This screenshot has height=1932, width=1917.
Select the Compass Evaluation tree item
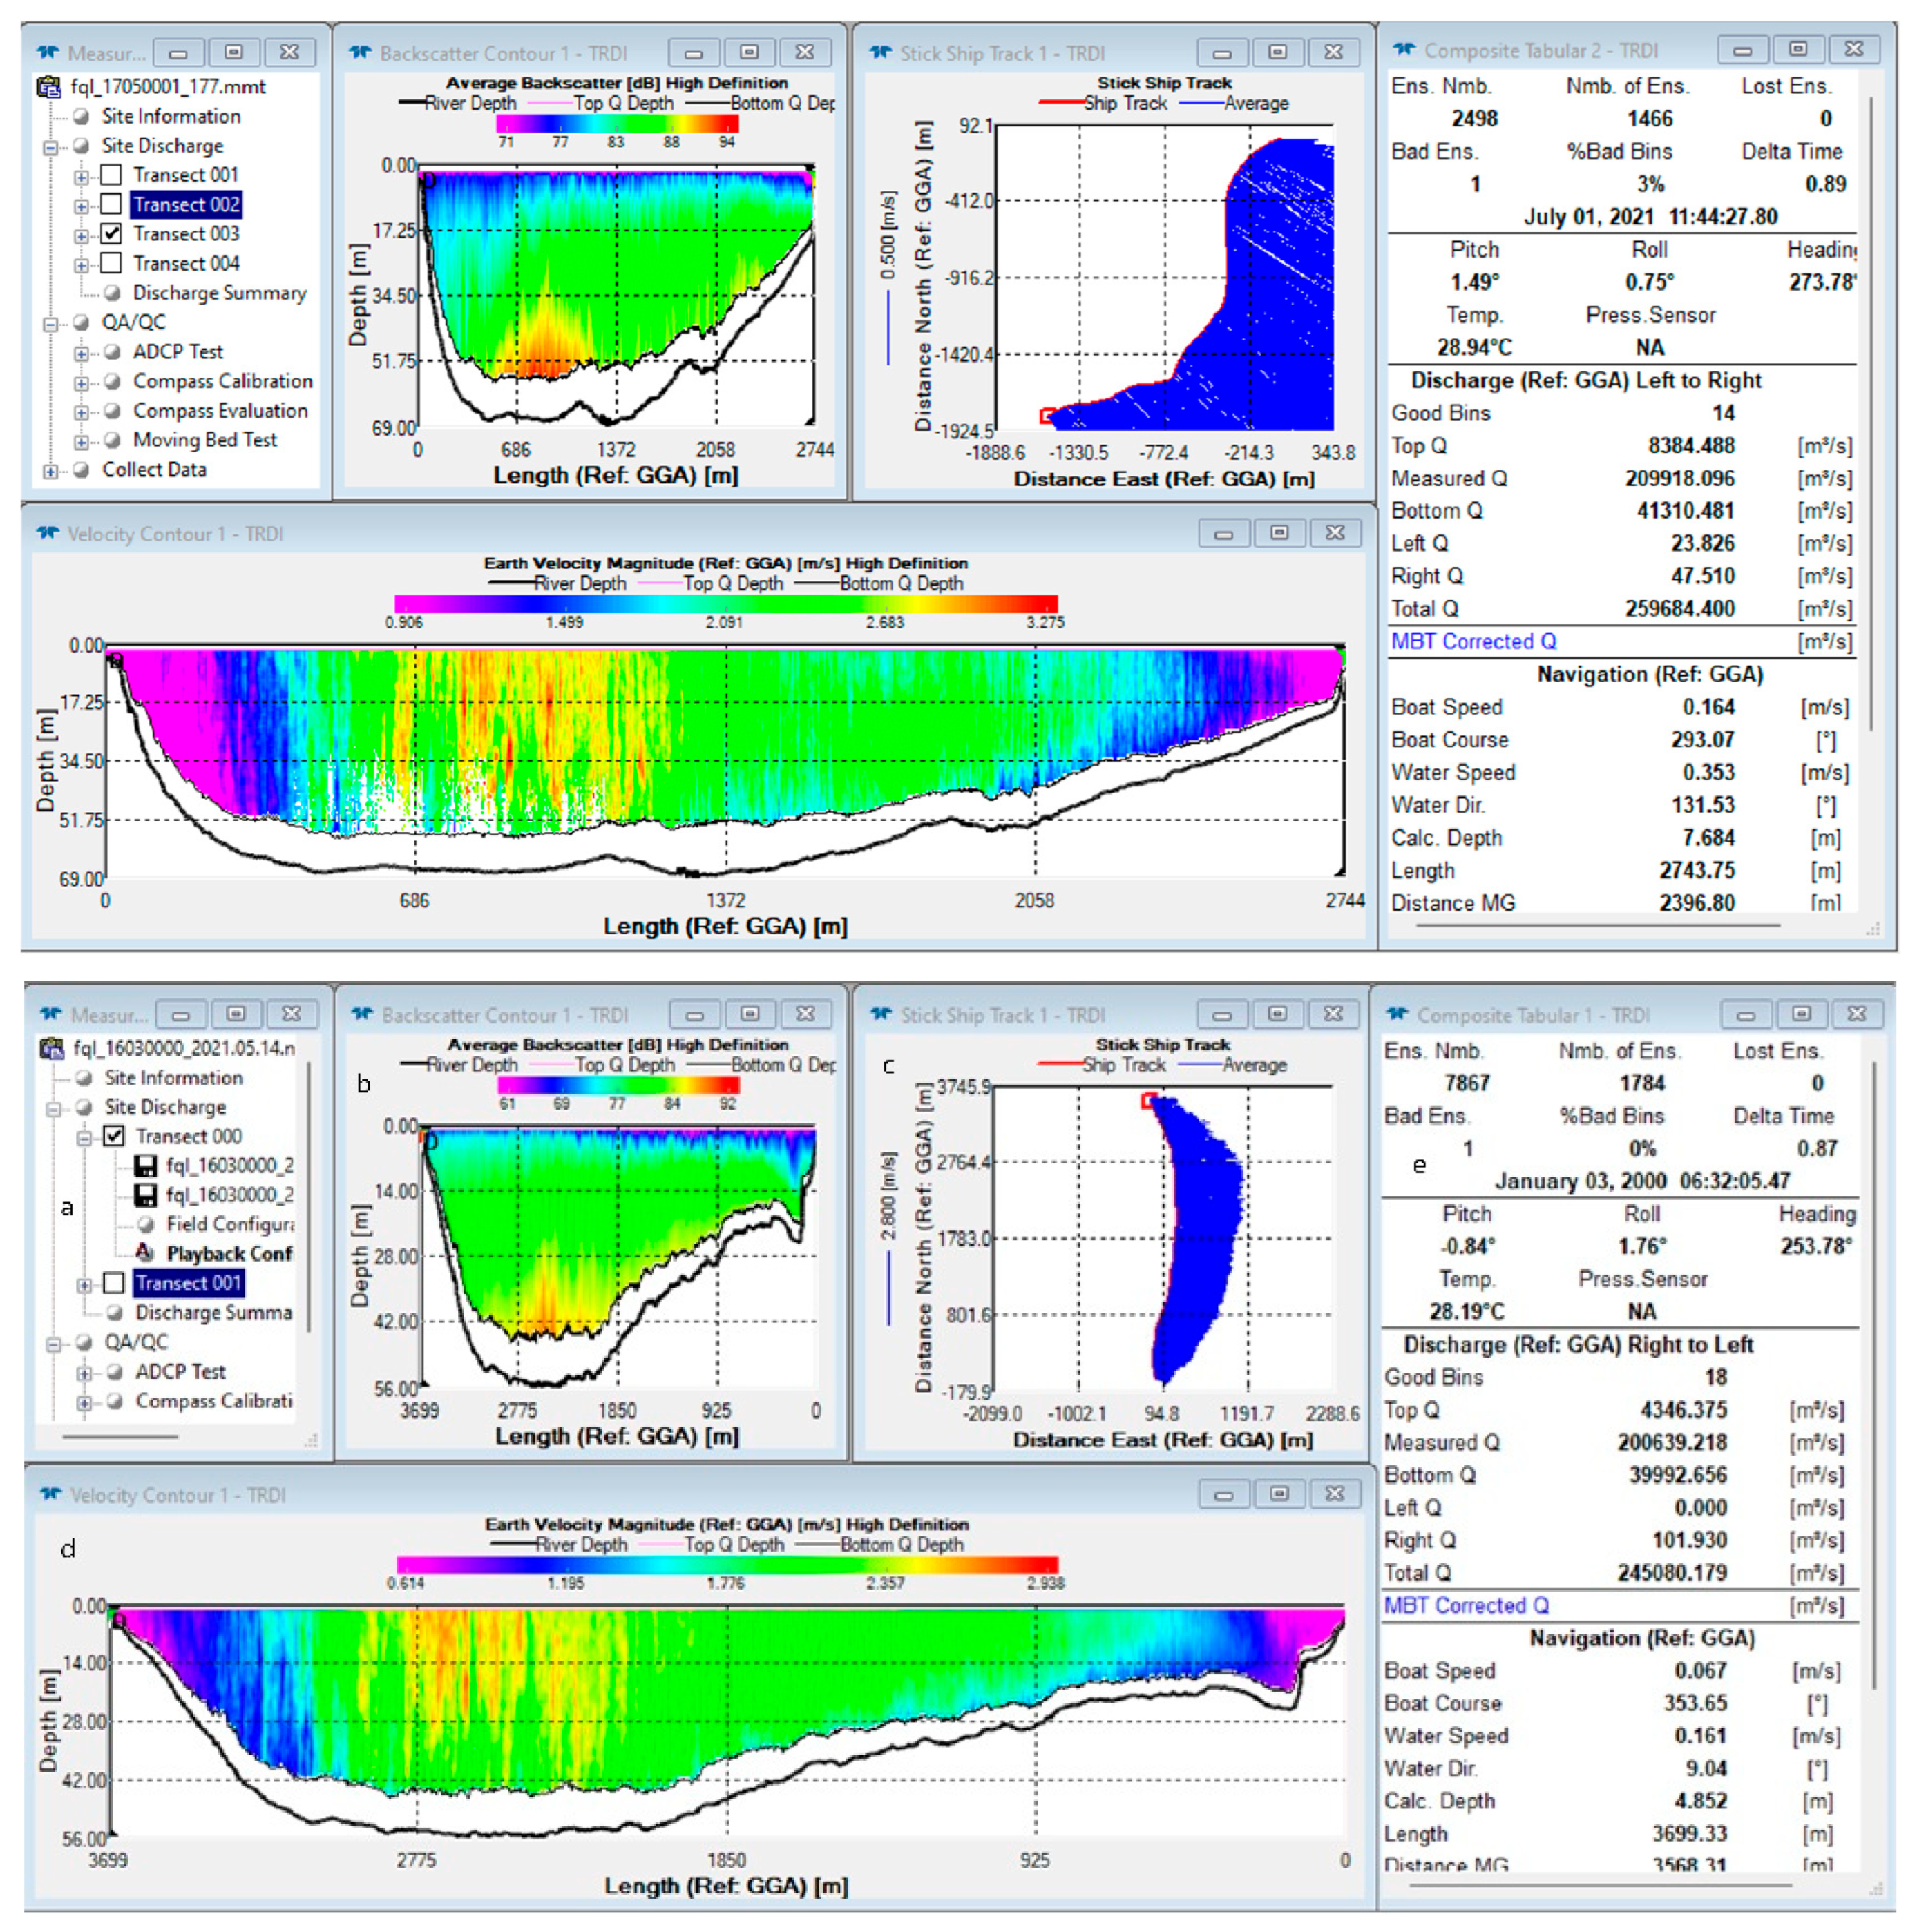tap(220, 411)
